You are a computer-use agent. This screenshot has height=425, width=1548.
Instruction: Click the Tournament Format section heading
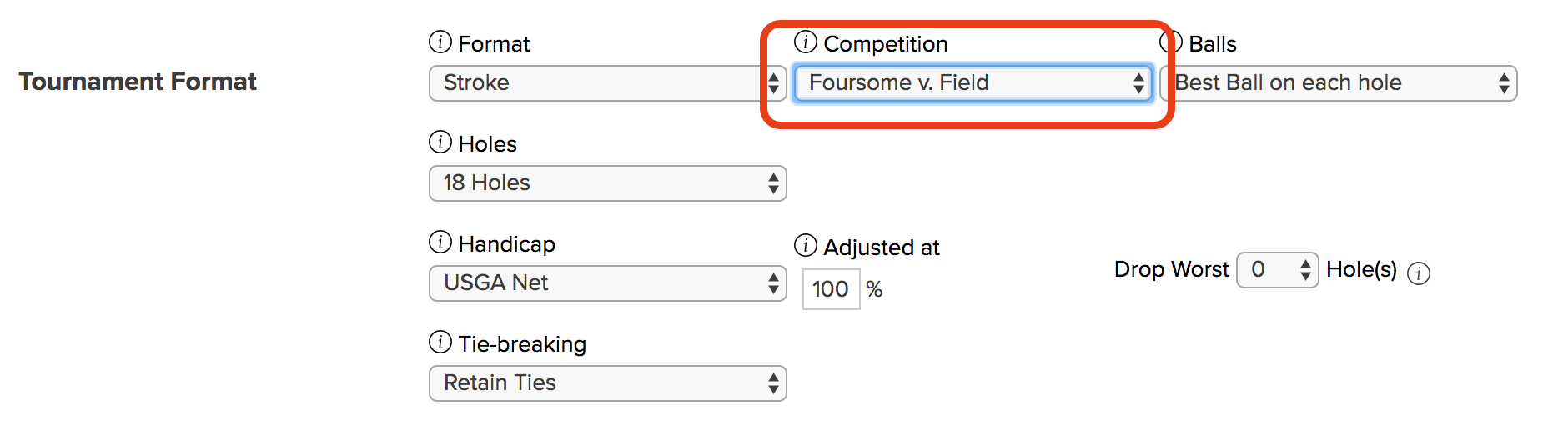tap(138, 82)
